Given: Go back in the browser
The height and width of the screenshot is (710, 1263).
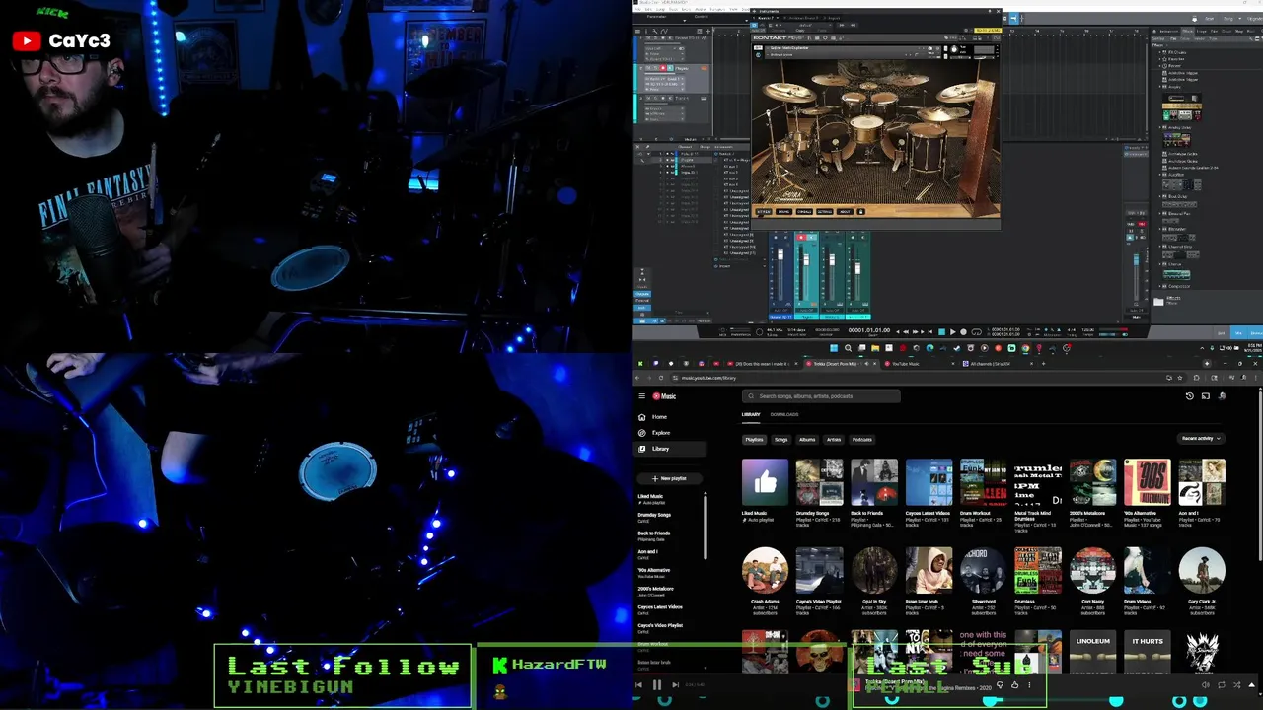Looking at the screenshot, I should click(x=637, y=378).
